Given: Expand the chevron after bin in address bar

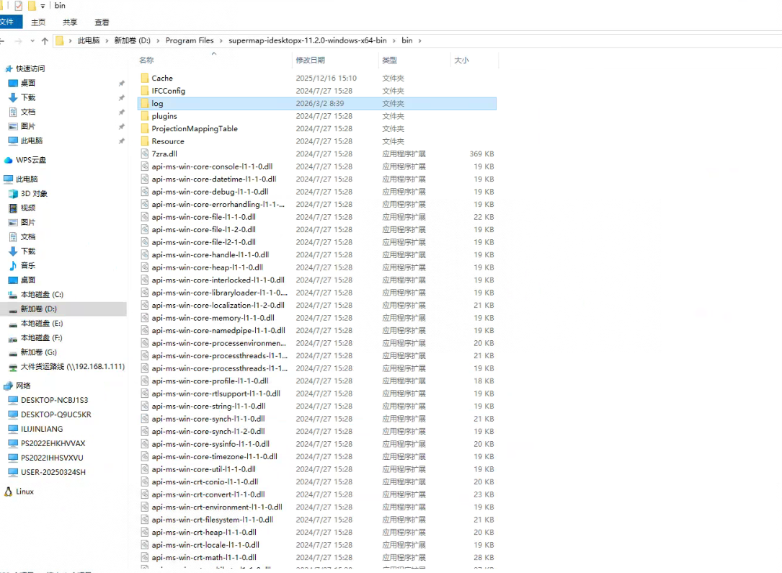Looking at the screenshot, I should point(420,41).
